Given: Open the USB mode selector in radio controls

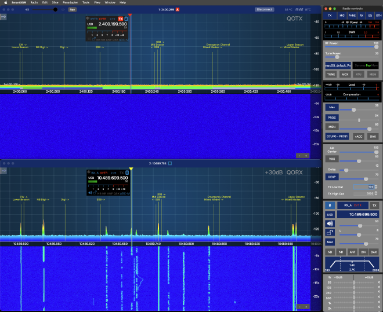Looking at the screenshot, I should pos(330,214).
